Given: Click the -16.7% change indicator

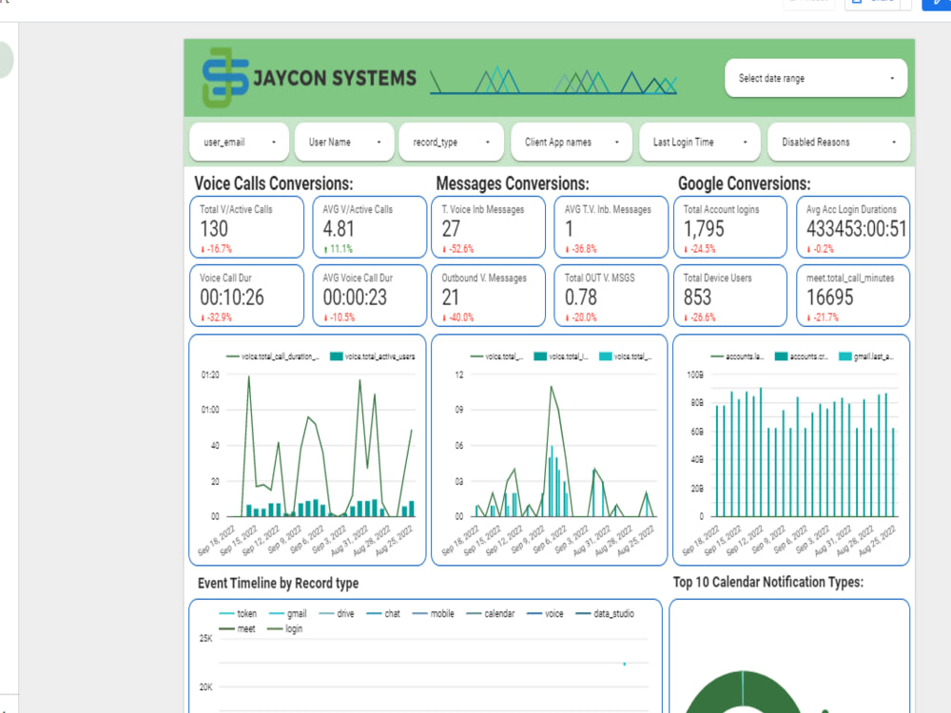Looking at the screenshot, I should [216, 248].
